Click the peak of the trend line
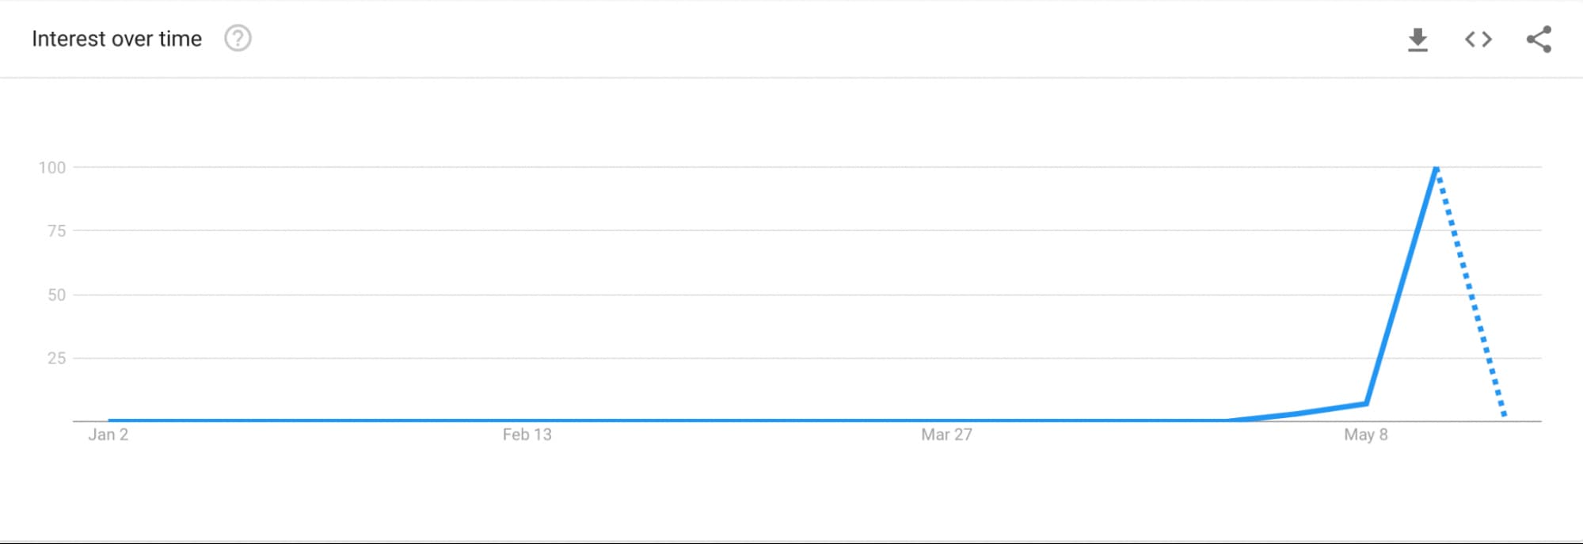 [1437, 167]
